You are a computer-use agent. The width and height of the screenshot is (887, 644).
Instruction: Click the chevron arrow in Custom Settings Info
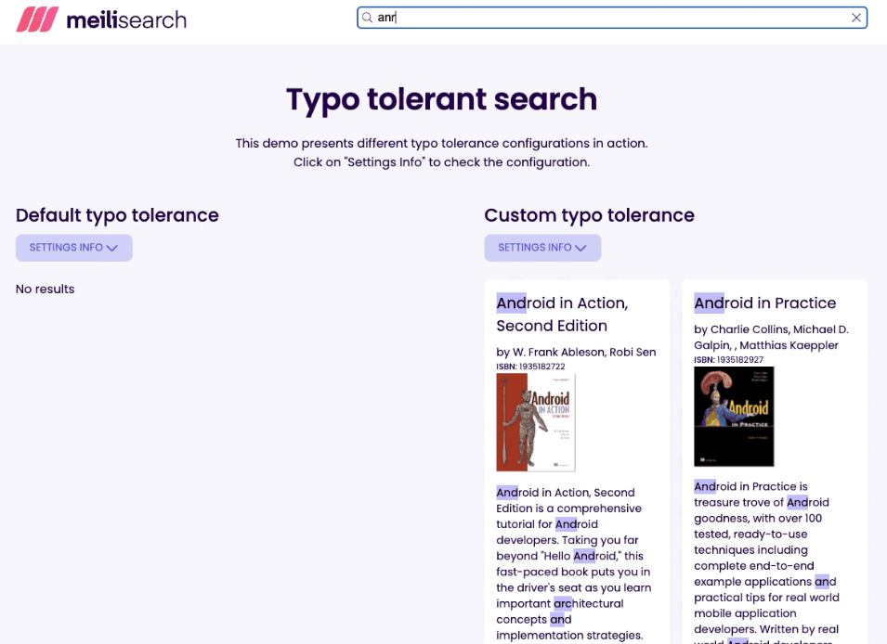click(580, 248)
